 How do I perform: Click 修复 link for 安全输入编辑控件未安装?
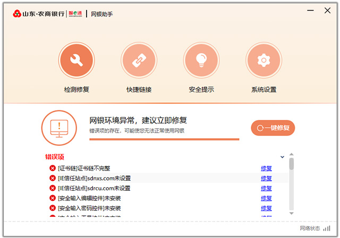(266, 198)
